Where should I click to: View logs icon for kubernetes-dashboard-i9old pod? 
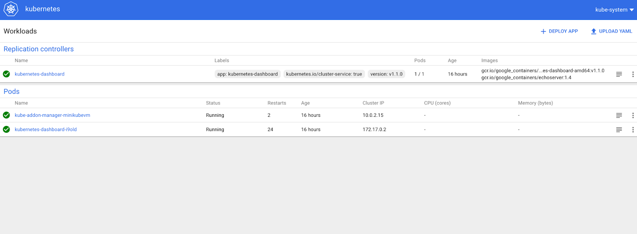pos(619,130)
